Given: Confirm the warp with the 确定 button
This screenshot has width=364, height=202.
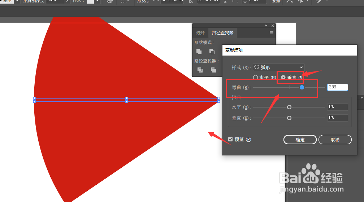Looking at the screenshot, I should coord(300,140).
